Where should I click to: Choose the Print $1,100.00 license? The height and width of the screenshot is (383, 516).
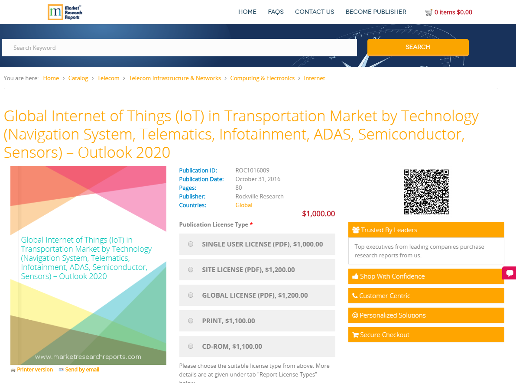191,321
